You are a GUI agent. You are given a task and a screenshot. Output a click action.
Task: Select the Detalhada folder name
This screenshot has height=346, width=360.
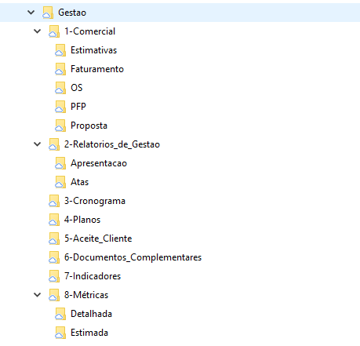[x=92, y=314]
